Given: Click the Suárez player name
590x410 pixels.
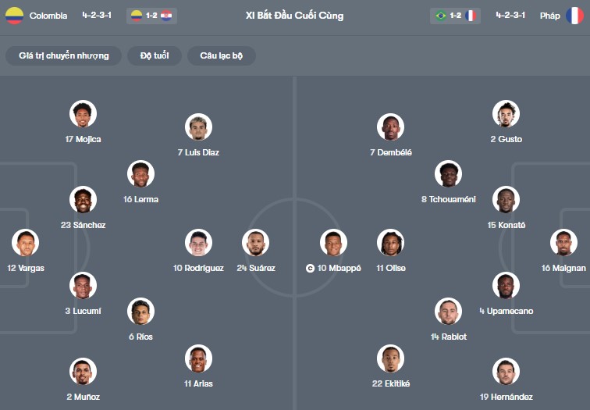Looking at the screenshot, I should coord(255,268).
